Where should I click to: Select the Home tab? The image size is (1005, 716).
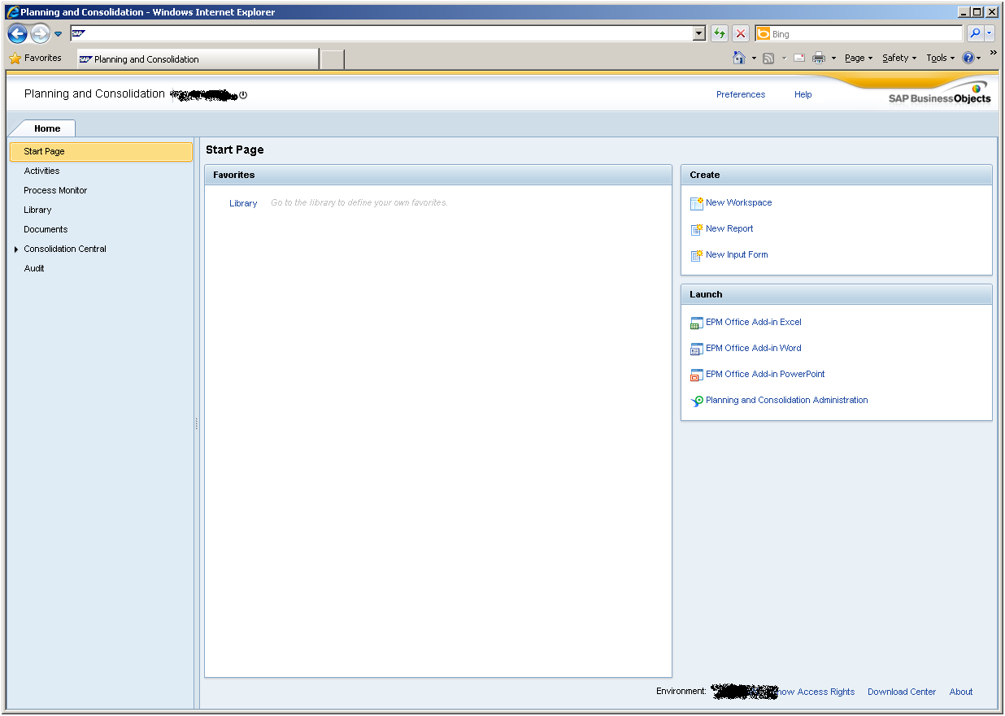47,128
